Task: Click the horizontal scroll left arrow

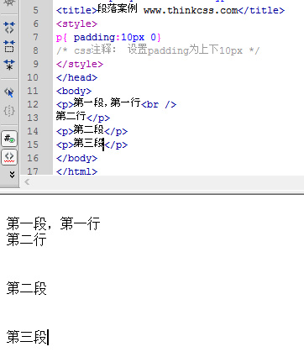Action: 27,182
